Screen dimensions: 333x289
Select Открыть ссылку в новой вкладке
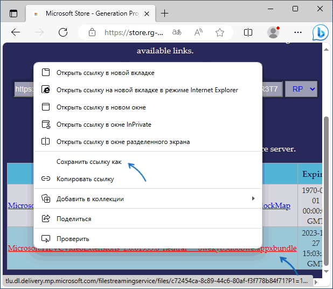click(x=148, y=73)
